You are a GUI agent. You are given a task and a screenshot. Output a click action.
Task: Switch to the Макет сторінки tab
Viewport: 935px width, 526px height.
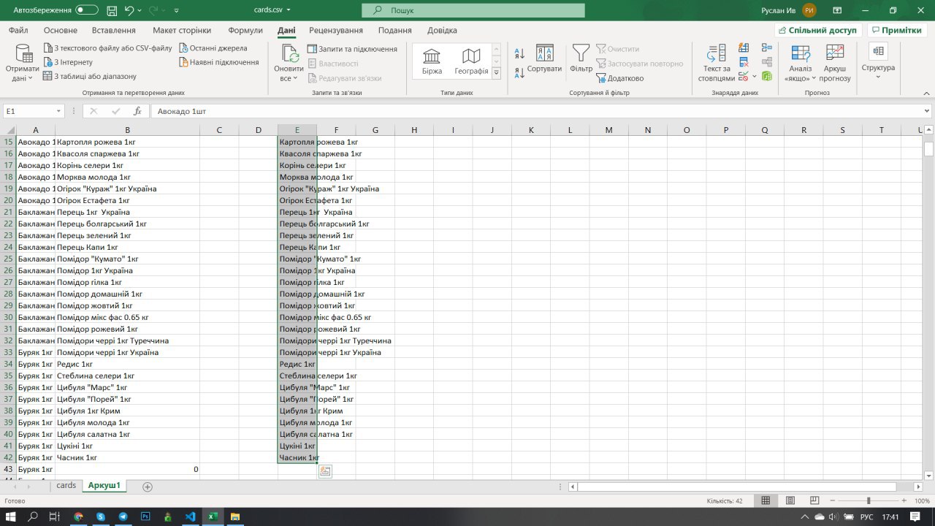[x=182, y=30]
